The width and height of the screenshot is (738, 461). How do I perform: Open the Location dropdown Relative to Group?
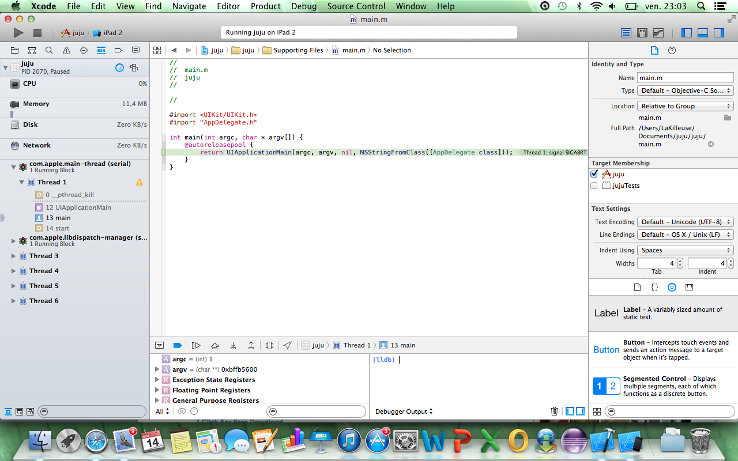tap(685, 106)
